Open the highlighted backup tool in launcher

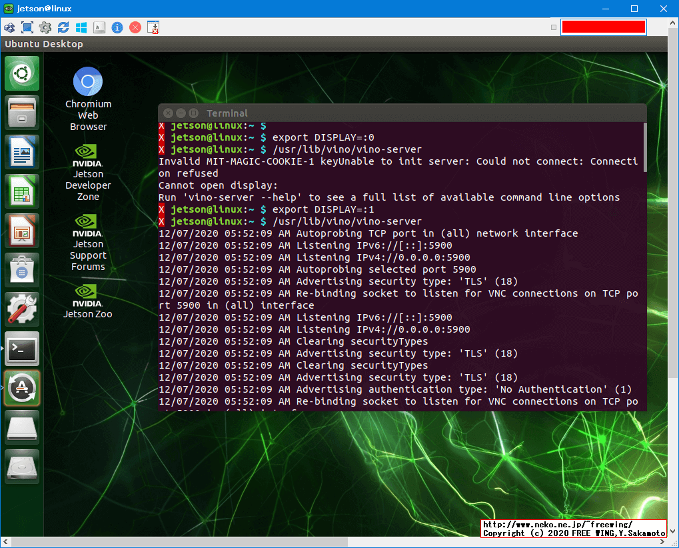tap(22, 387)
